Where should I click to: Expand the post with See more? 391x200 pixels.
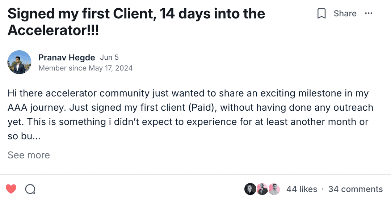[x=29, y=155]
